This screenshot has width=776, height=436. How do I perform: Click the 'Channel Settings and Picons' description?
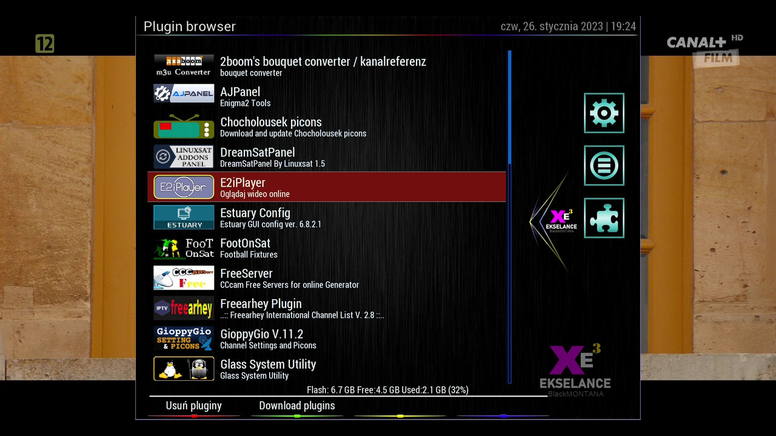(268, 345)
